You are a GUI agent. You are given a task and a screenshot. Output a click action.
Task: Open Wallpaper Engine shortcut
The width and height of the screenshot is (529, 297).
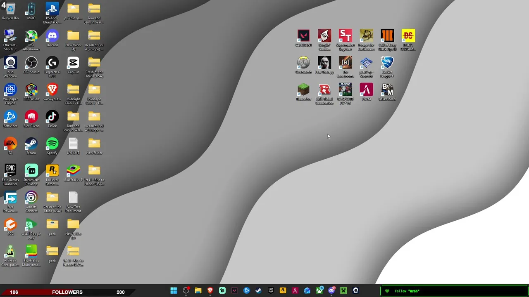10,94
